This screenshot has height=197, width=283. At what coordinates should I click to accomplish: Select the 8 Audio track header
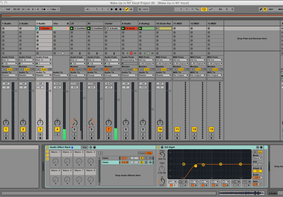[x=129, y=24]
